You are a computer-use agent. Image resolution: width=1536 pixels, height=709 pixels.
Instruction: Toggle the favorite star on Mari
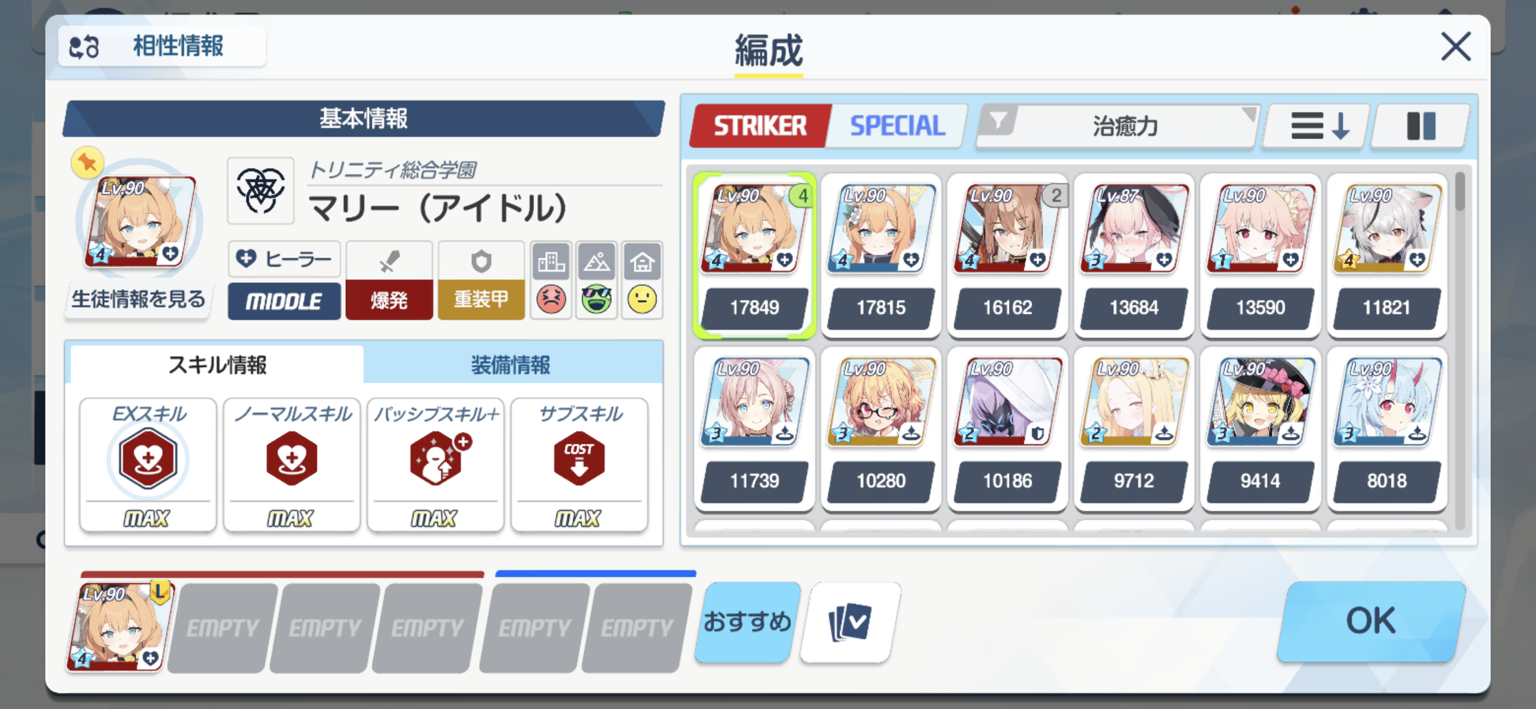pos(87,162)
